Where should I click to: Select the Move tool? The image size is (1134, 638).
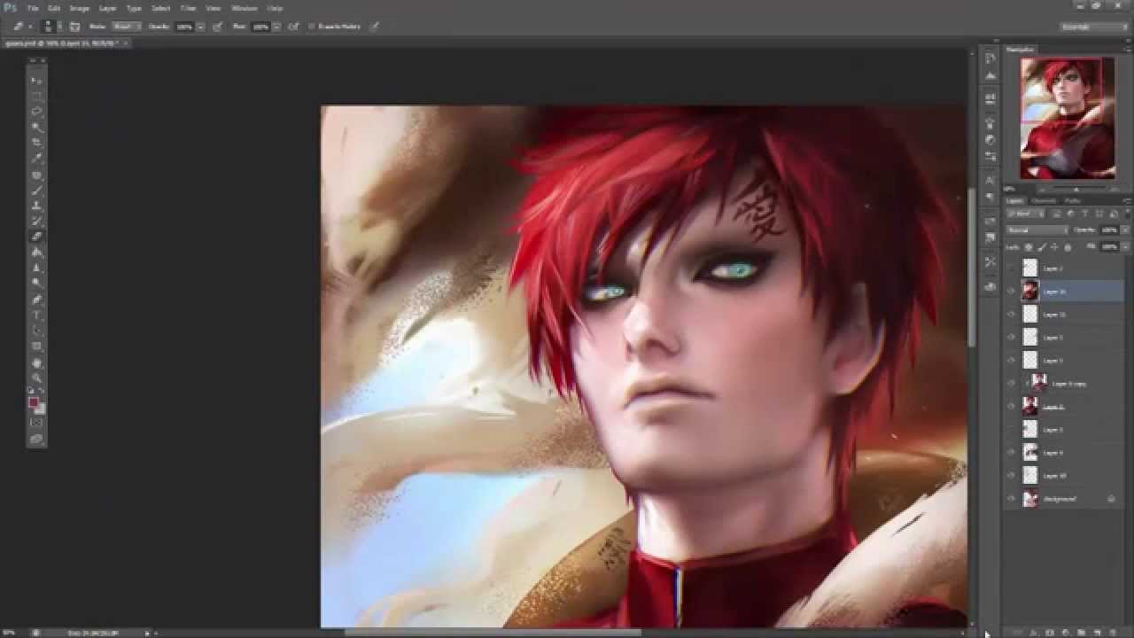(36, 80)
